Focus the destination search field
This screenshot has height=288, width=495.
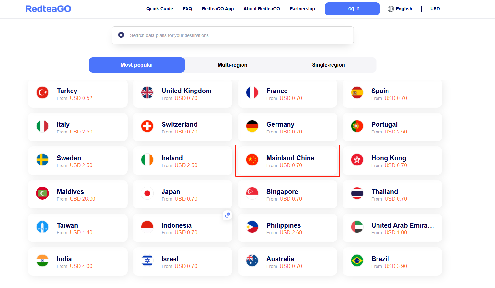[233, 35]
